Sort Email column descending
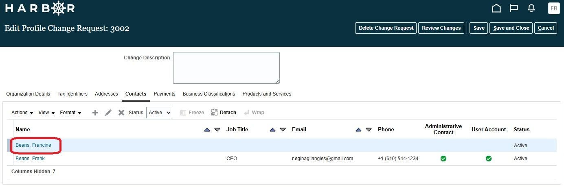The height and width of the screenshot is (187, 564). tap(369, 130)
